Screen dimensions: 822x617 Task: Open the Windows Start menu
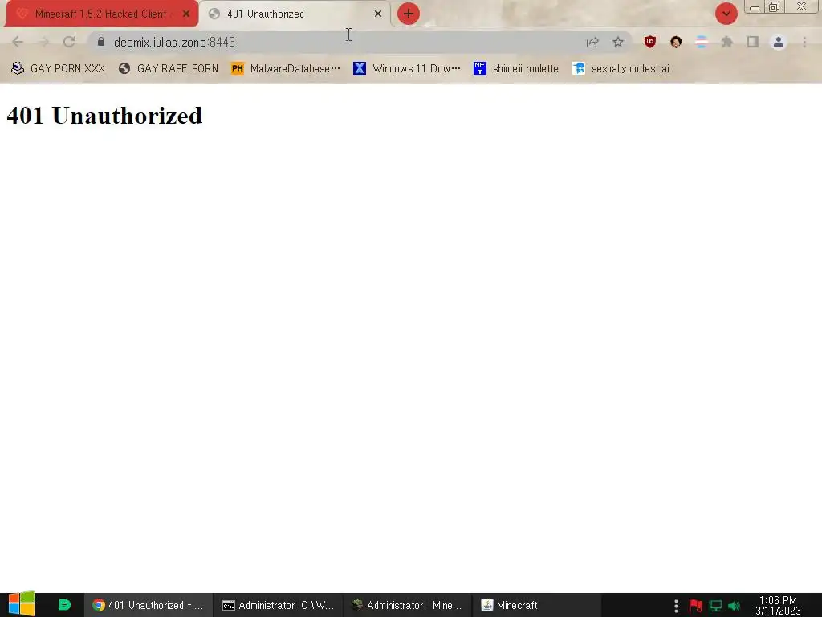click(x=22, y=605)
